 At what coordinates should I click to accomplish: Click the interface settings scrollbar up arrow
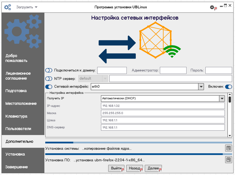point(230,94)
